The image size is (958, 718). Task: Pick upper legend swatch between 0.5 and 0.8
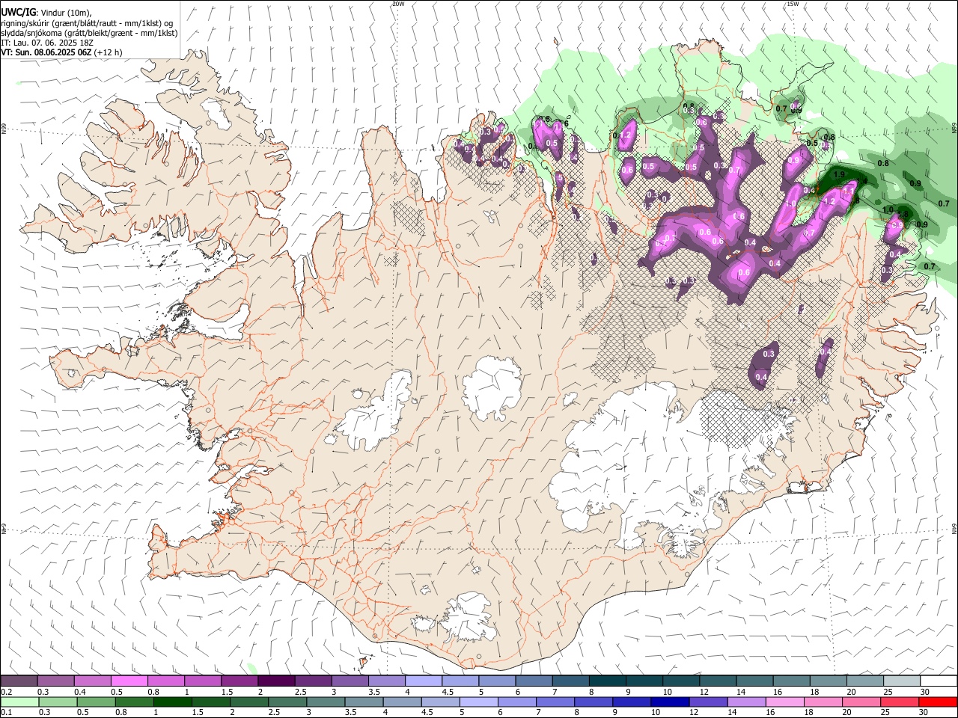(x=129, y=681)
